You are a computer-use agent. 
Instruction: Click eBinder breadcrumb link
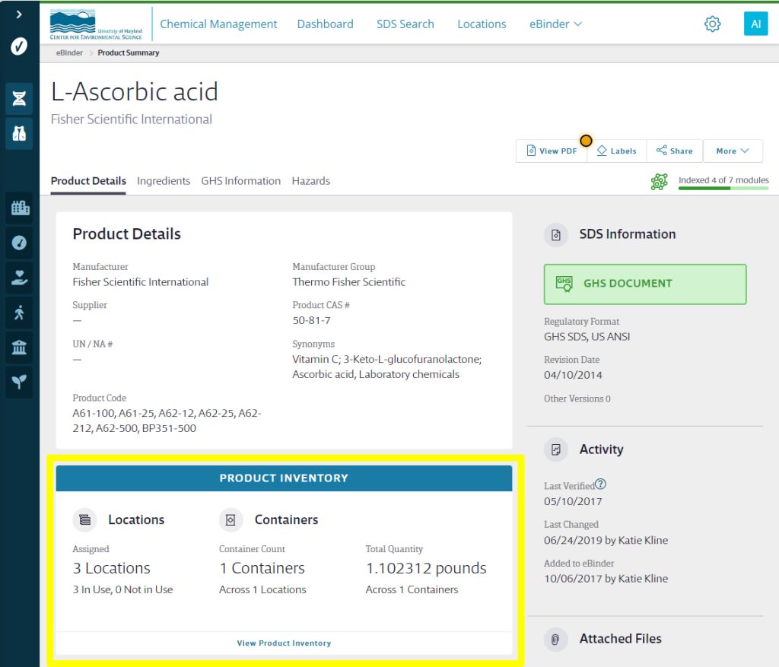point(69,52)
